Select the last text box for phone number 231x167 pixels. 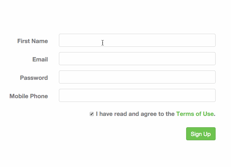coord(137,96)
